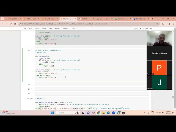
Task: View site information icon in address bar
Action: click(20, 24)
